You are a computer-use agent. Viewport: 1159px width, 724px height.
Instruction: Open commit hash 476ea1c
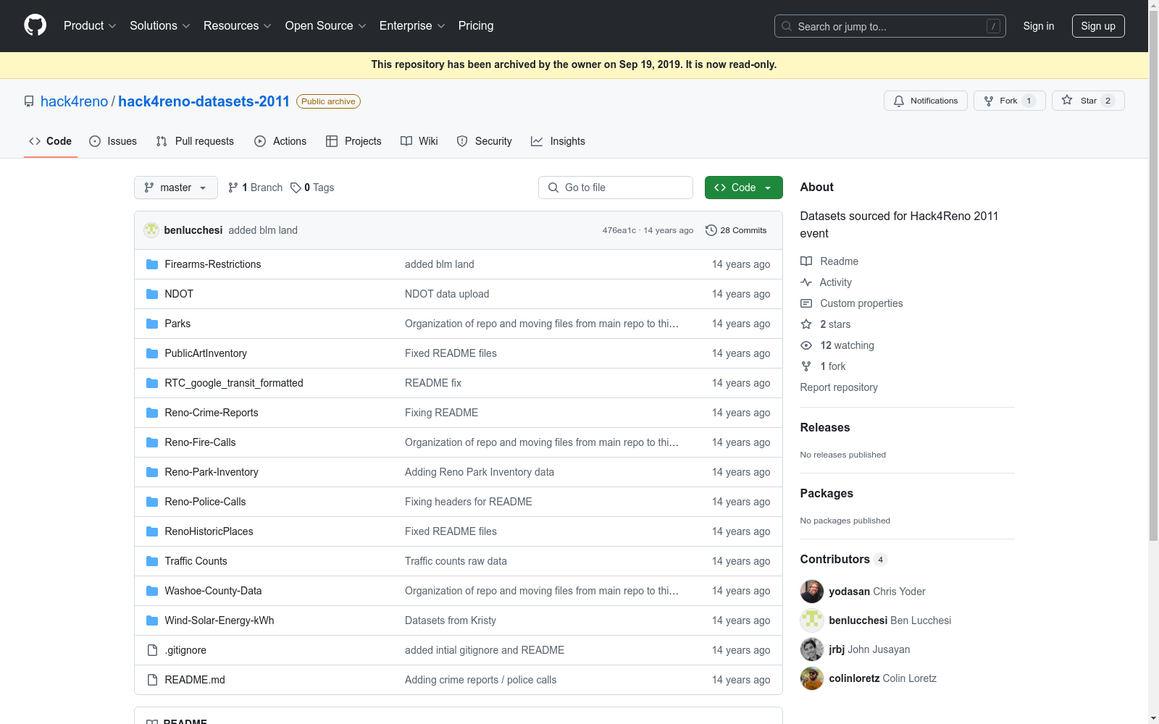tap(619, 230)
